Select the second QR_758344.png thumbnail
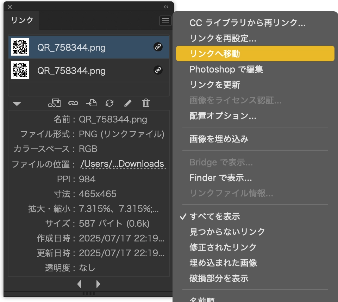Screen dimensions: 338x302 [20, 70]
